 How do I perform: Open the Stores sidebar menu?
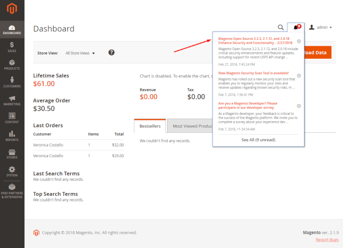[x=12, y=154]
